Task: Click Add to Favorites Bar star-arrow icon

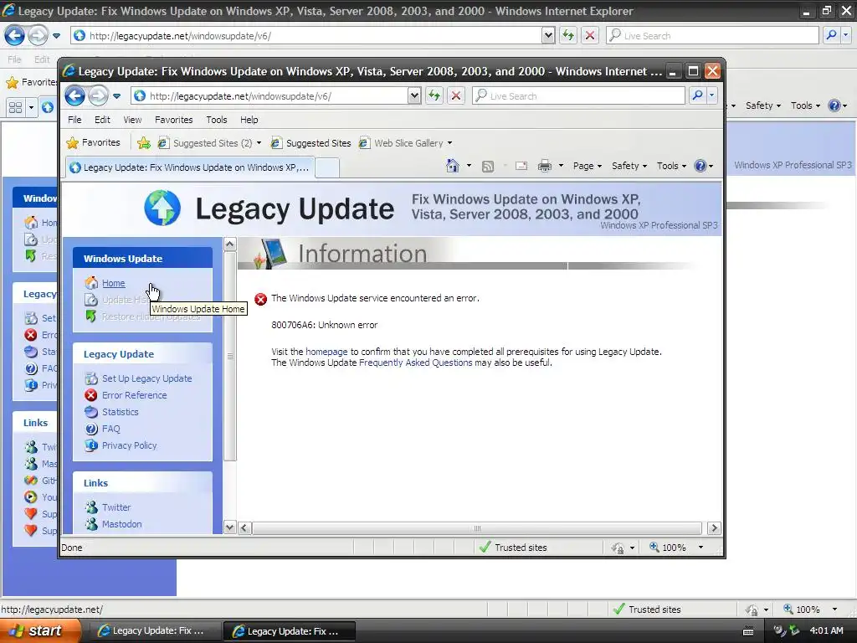Action: point(144,143)
